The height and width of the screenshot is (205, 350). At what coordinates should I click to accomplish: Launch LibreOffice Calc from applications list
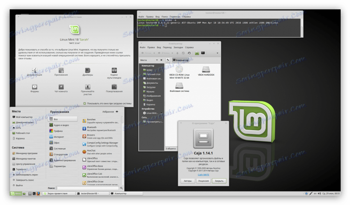(101, 175)
